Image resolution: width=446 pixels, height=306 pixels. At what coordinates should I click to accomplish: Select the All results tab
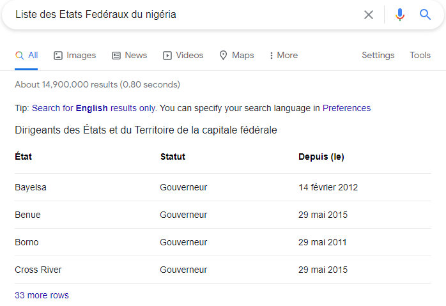[26, 55]
